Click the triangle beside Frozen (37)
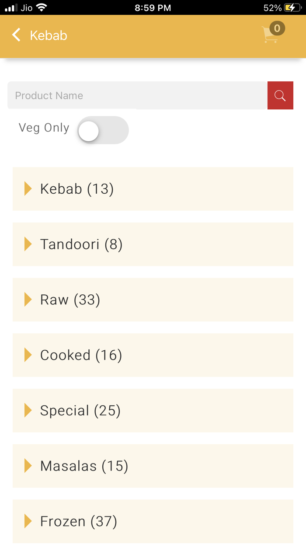The width and height of the screenshot is (306, 544). (x=28, y=521)
